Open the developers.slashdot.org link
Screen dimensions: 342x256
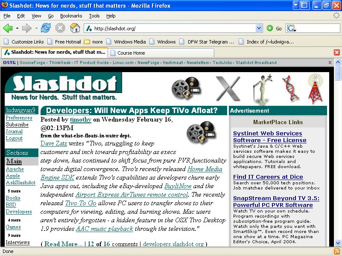(173, 244)
